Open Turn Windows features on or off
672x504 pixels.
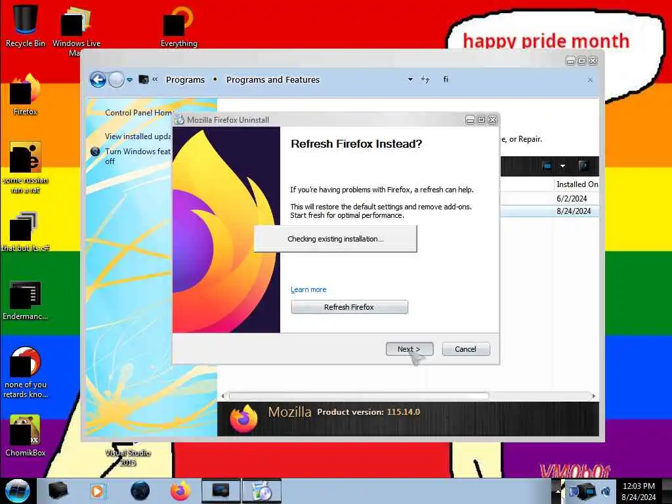[x=138, y=156]
